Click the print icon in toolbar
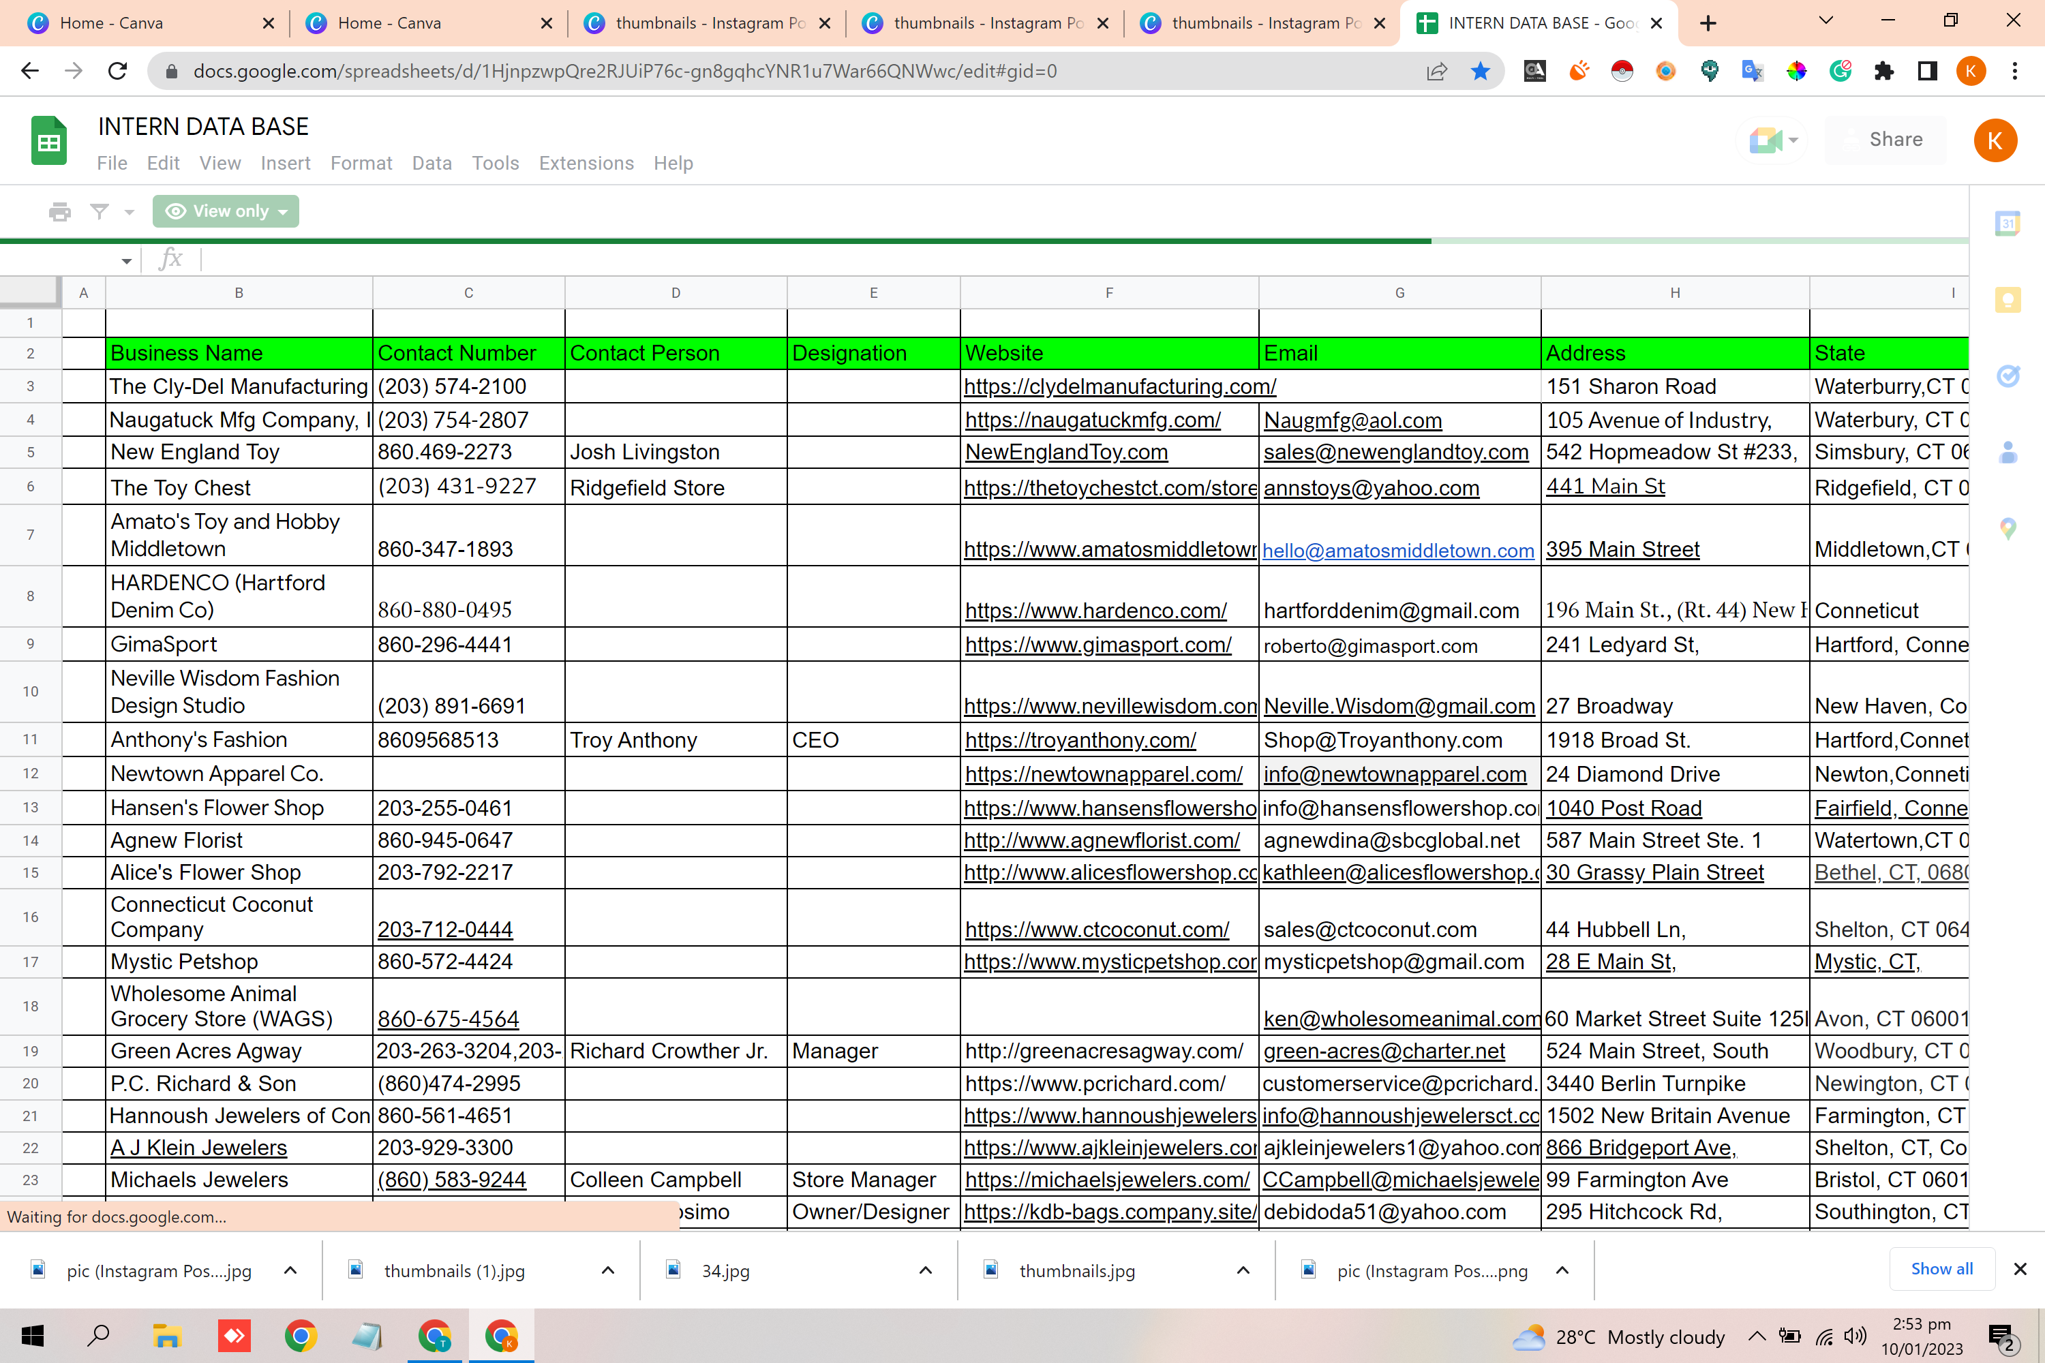The height and width of the screenshot is (1363, 2045). pyautogui.click(x=59, y=211)
